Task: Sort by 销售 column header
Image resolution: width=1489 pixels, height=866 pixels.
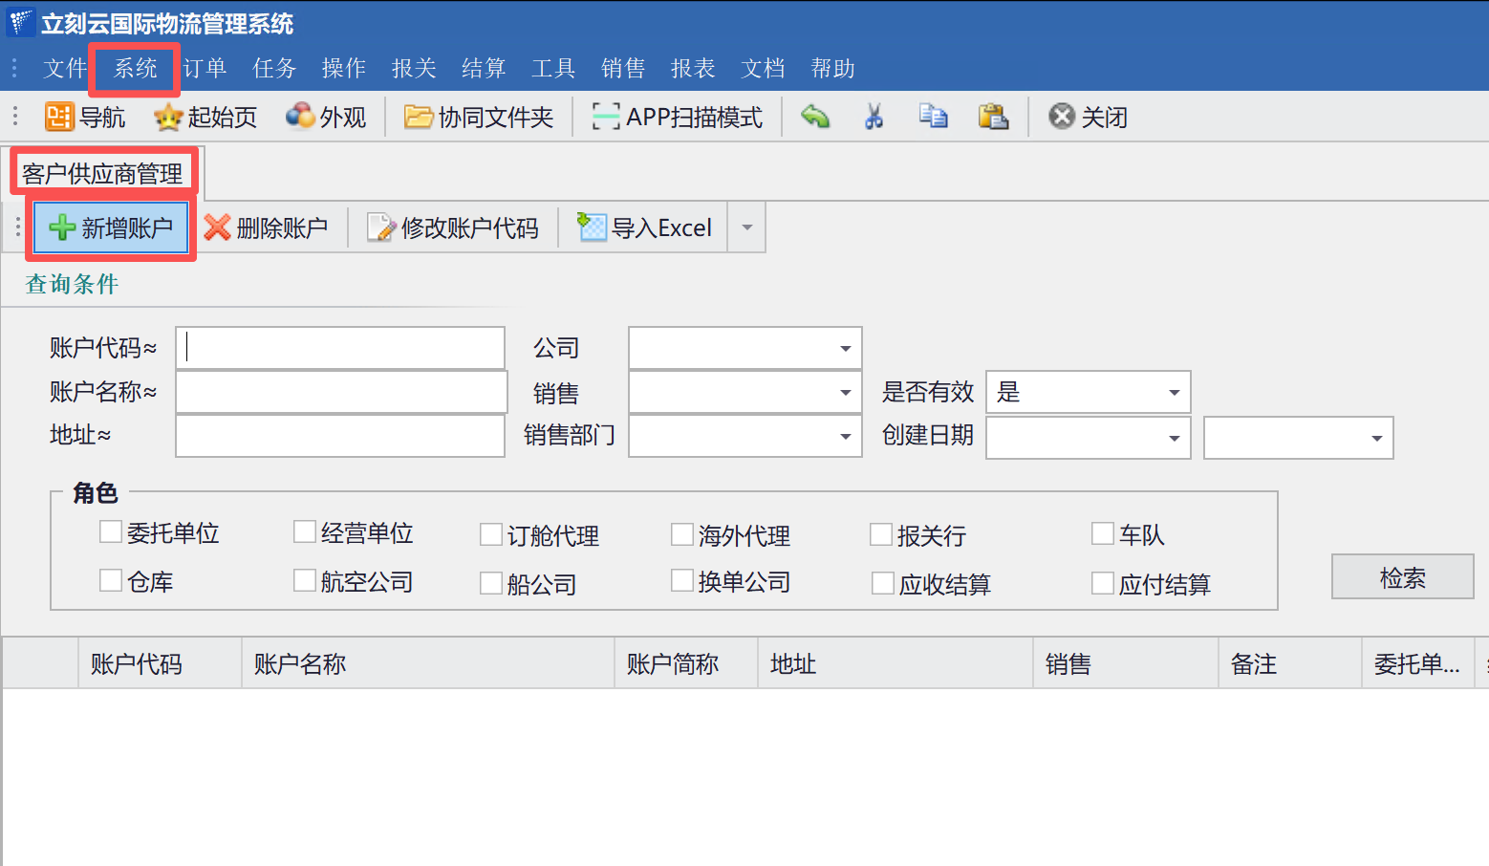Action: pyautogui.click(x=1126, y=663)
